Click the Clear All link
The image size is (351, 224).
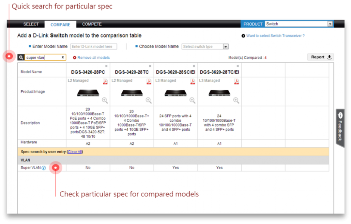click(75, 152)
